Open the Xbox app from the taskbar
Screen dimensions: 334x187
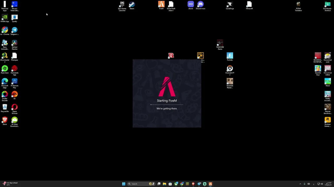tap(176, 184)
